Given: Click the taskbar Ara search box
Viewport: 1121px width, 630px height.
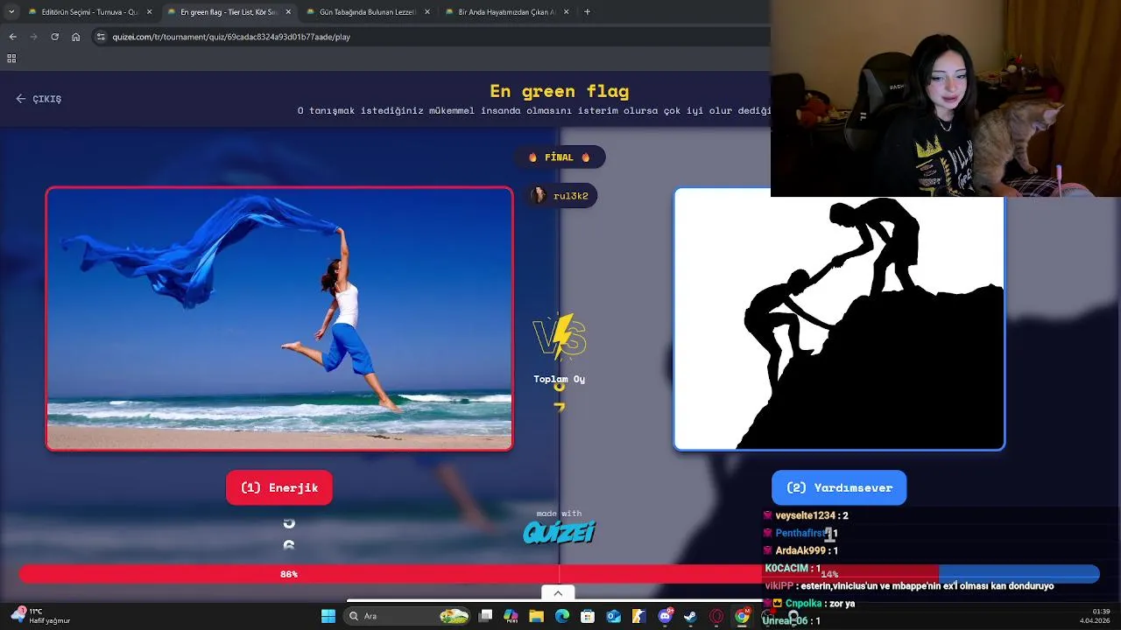Looking at the screenshot, I should coord(408,616).
